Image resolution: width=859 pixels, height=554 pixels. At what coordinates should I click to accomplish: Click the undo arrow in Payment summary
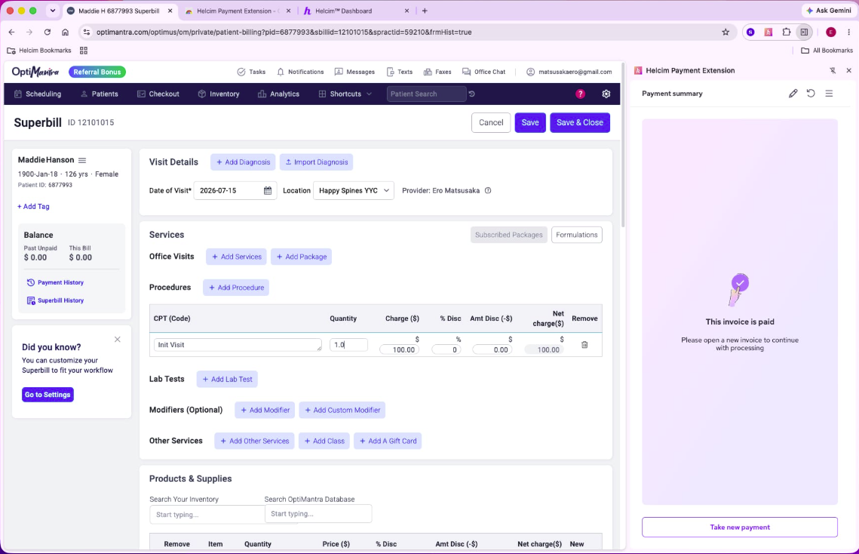(811, 94)
